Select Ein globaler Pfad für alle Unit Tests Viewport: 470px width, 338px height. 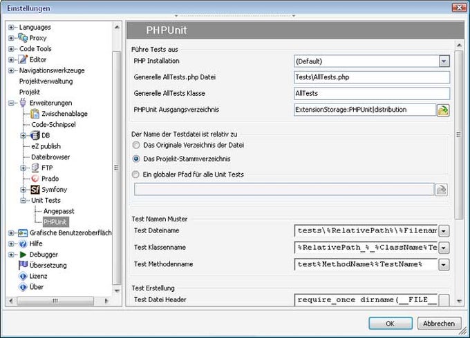(x=136, y=175)
